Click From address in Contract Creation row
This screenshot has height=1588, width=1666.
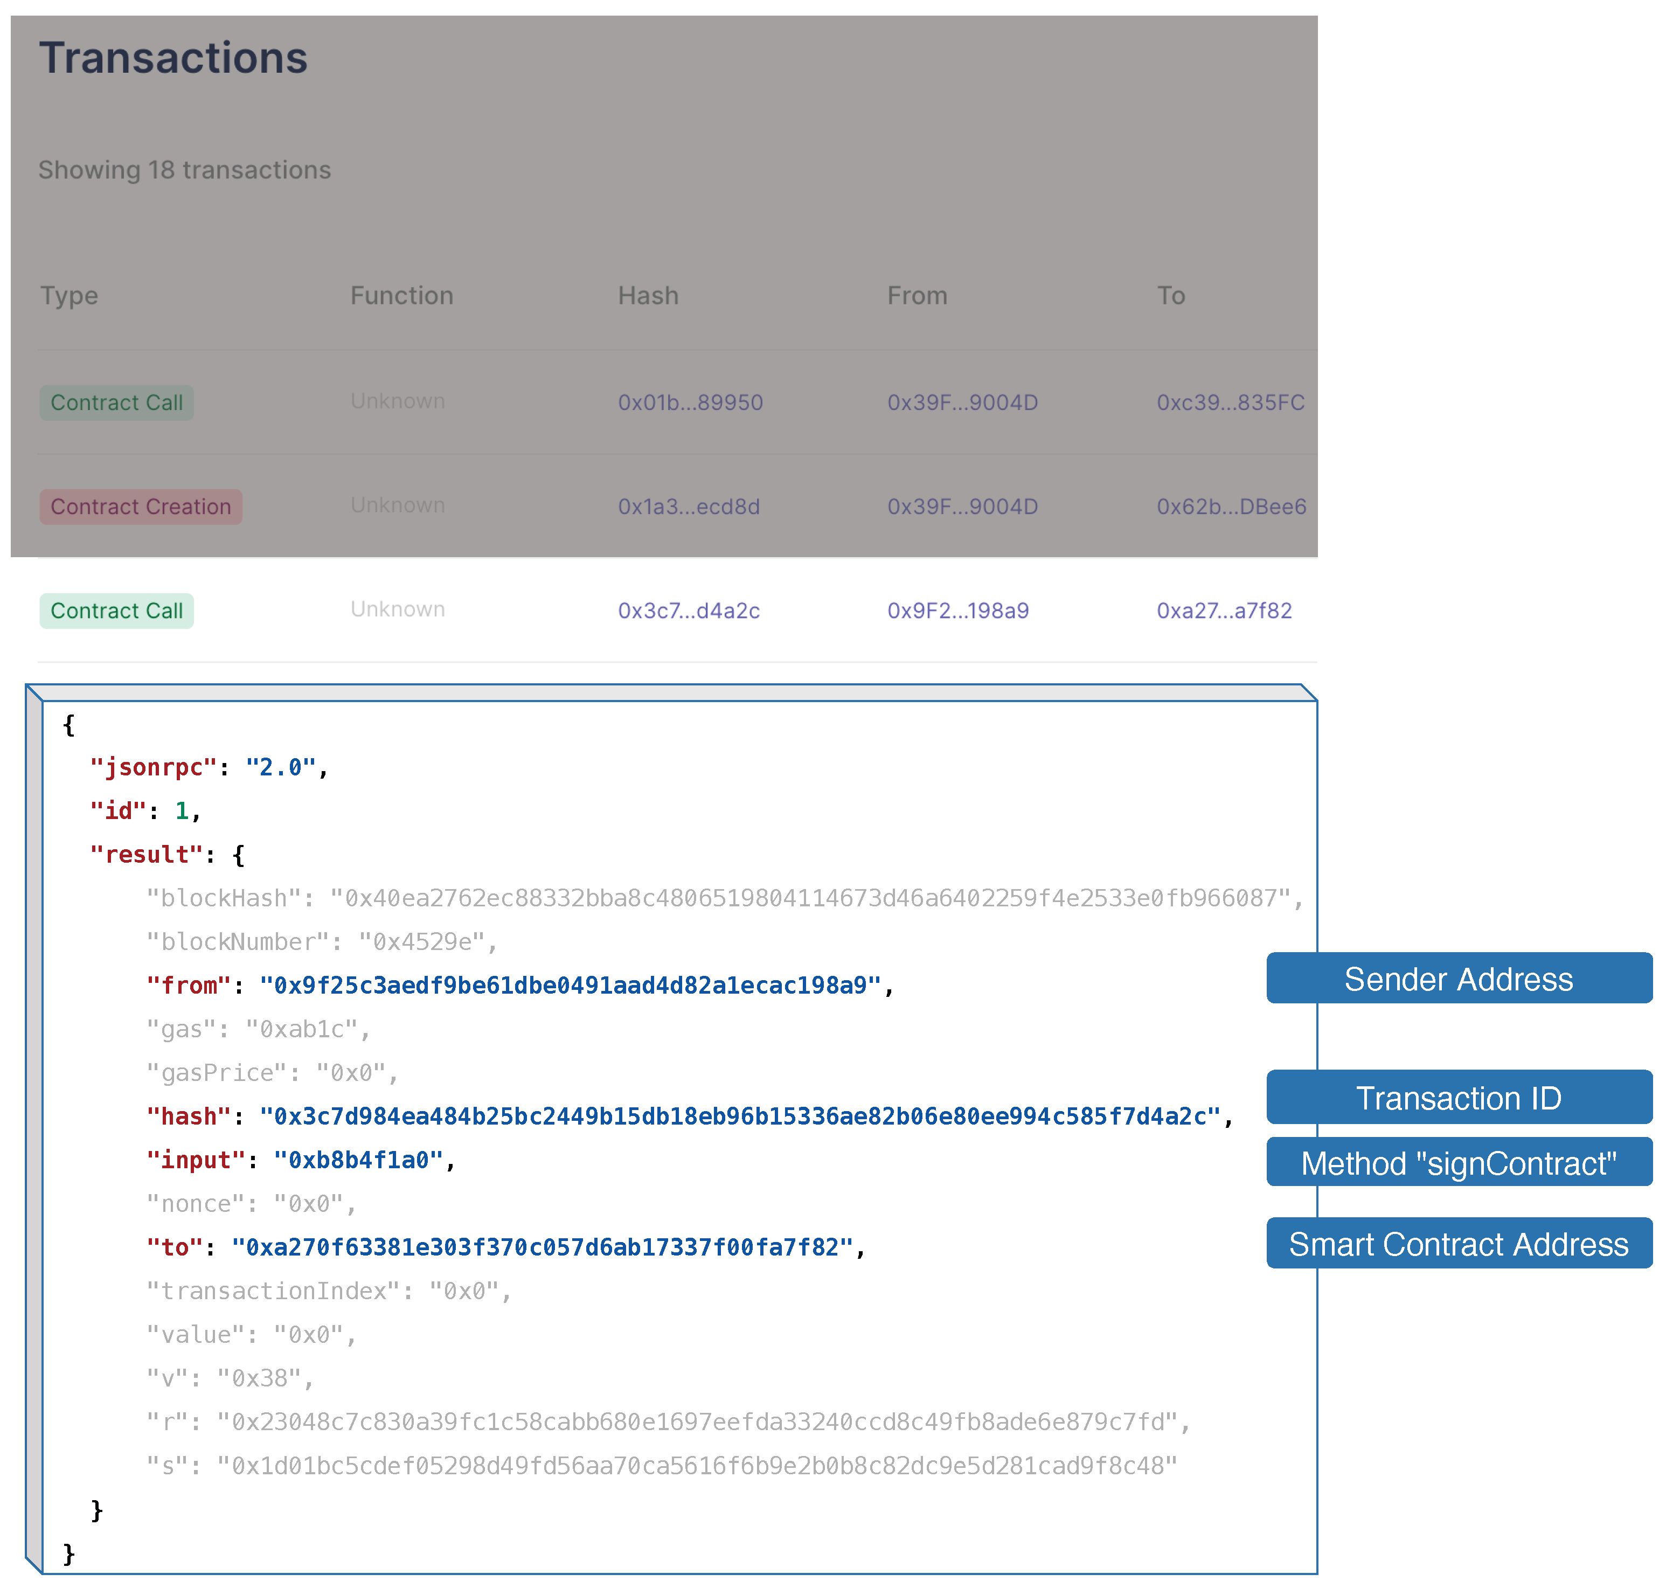962,506
